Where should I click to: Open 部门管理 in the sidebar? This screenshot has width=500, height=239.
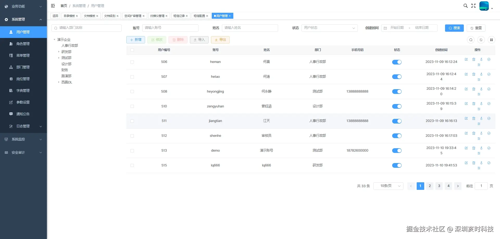click(x=23, y=67)
